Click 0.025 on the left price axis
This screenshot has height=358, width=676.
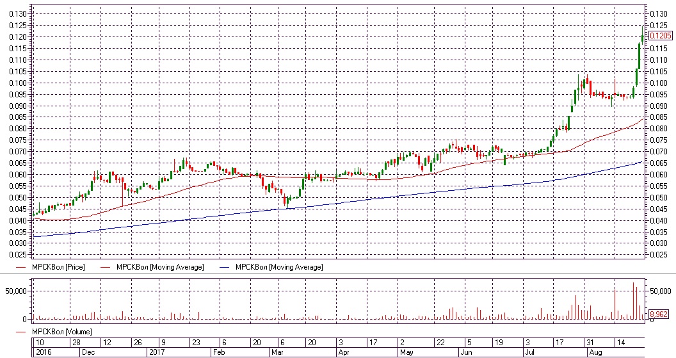pos(18,255)
